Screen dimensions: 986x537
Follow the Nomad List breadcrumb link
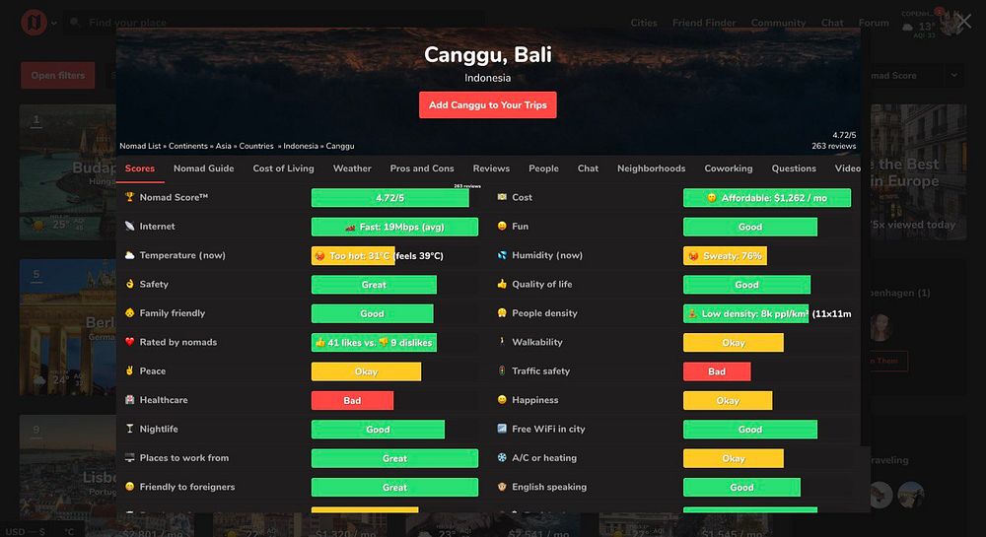click(140, 146)
